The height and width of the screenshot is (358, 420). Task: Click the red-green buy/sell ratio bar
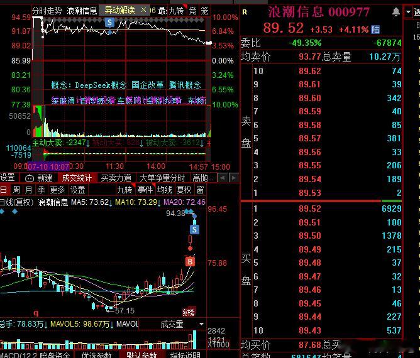[321, 201]
